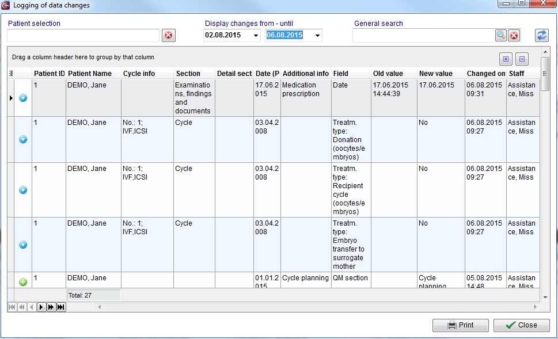The height and width of the screenshot is (339, 558).
Task: Click the horizontal scrollbar right arrow
Action: (x=535, y=307)
